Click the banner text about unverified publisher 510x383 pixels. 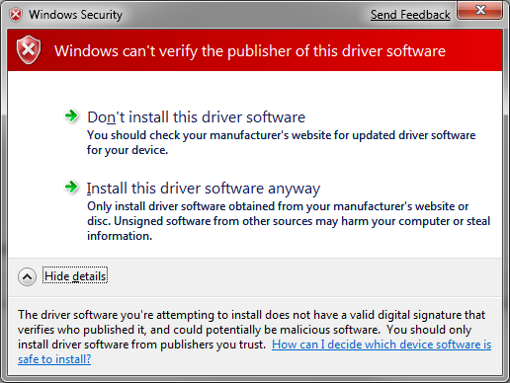pos(250,51)
